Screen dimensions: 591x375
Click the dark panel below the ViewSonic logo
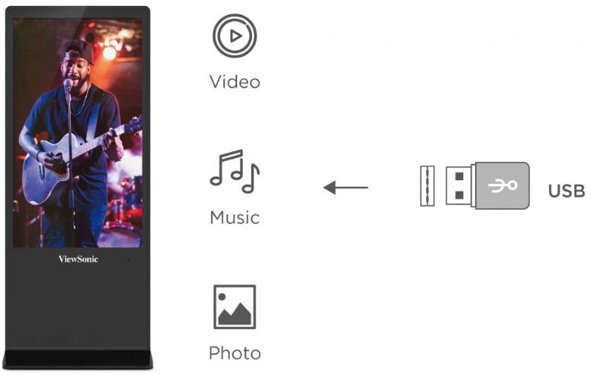click(x=78, y=305)
